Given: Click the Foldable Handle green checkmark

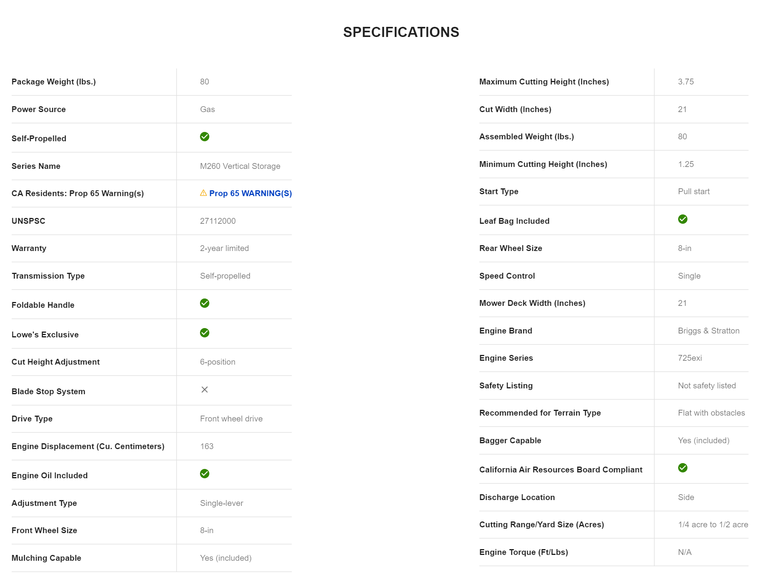Looking at the screenshot, I should (205, 303).
